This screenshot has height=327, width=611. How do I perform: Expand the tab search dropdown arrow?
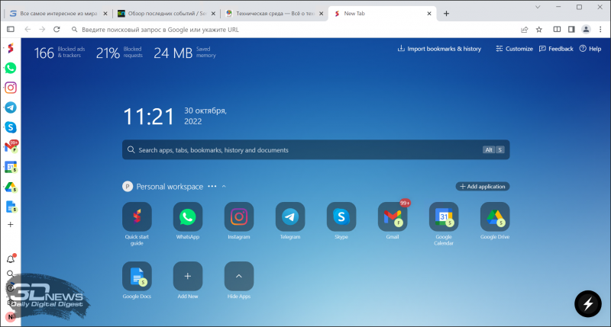[x=538, y=7]
